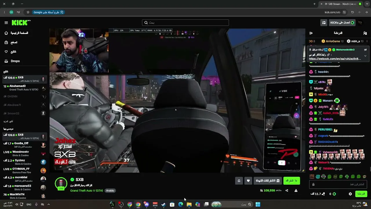Image resolution: width=371 pixels, height=209 pixels.
Task: Click username PERU1992 in chat
Action: [x=325, y=129]
